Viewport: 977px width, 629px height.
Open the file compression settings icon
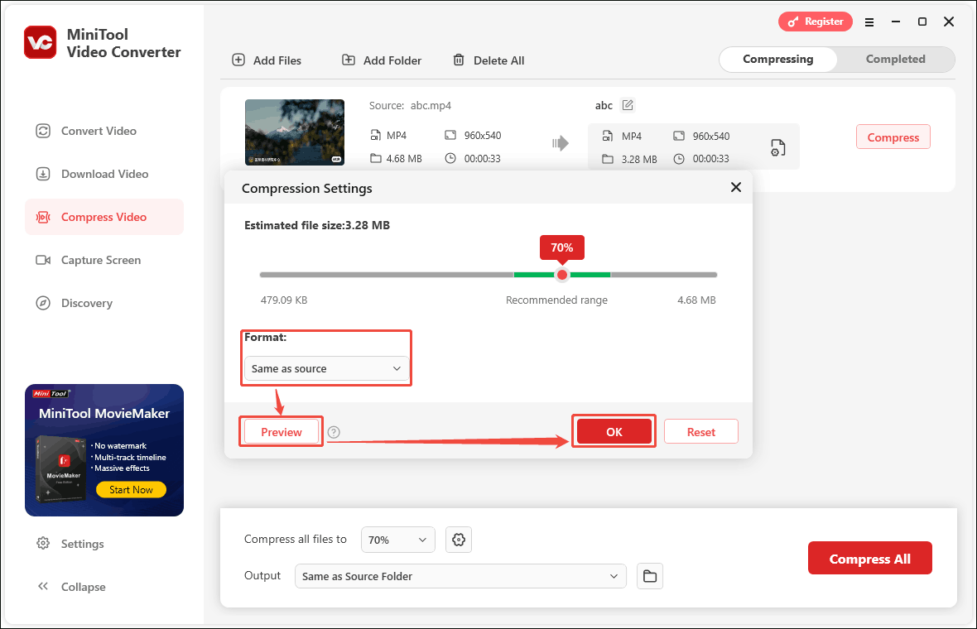pyautogui.click(x=777, y=147)
